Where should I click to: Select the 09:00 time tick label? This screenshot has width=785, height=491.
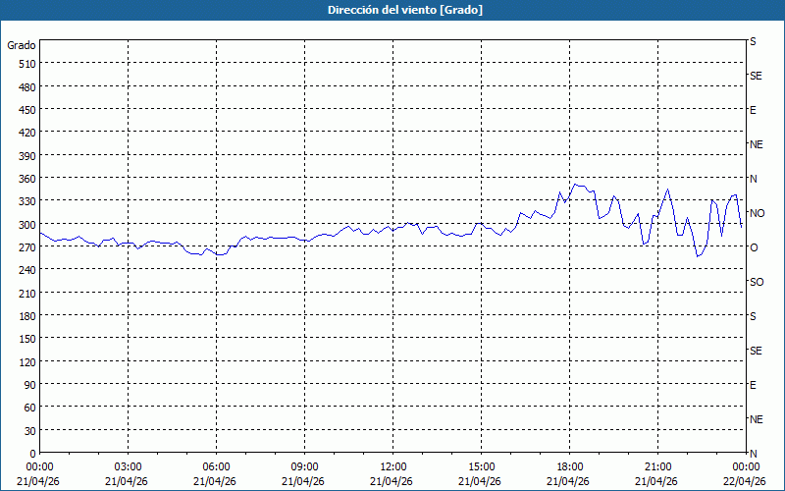[x=305, y=466]
